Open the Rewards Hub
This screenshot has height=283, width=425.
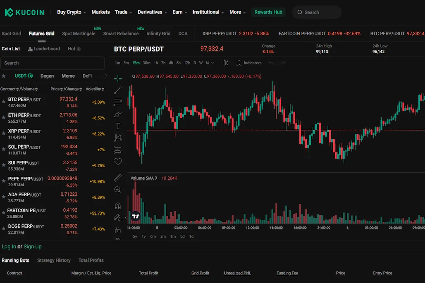click(x=268, y=12)
